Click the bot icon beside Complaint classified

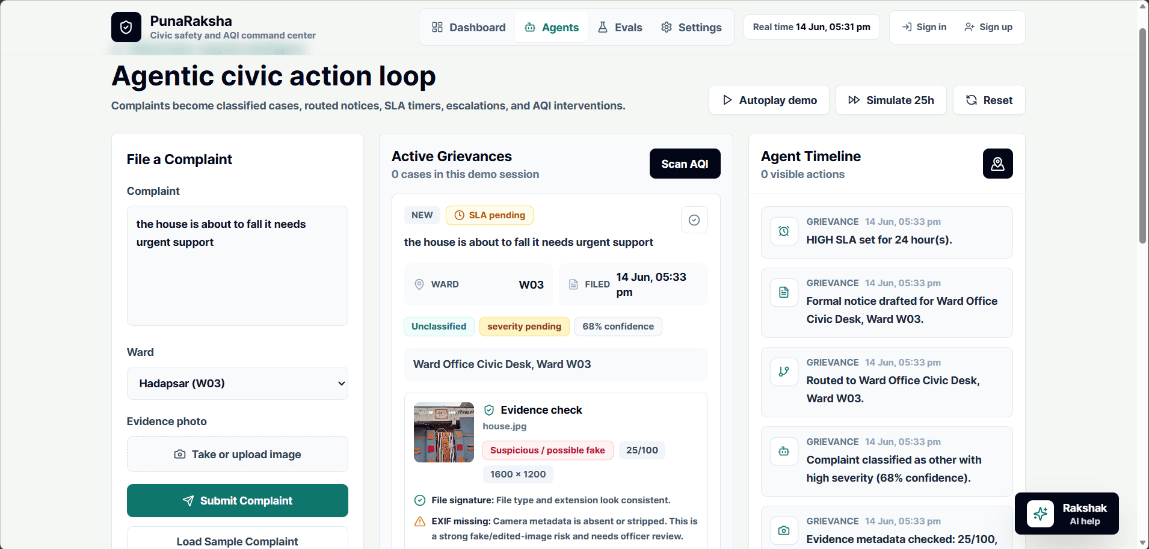784,451
